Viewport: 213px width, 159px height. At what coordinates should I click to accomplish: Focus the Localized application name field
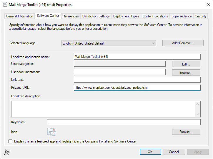[x=137, y=57]
